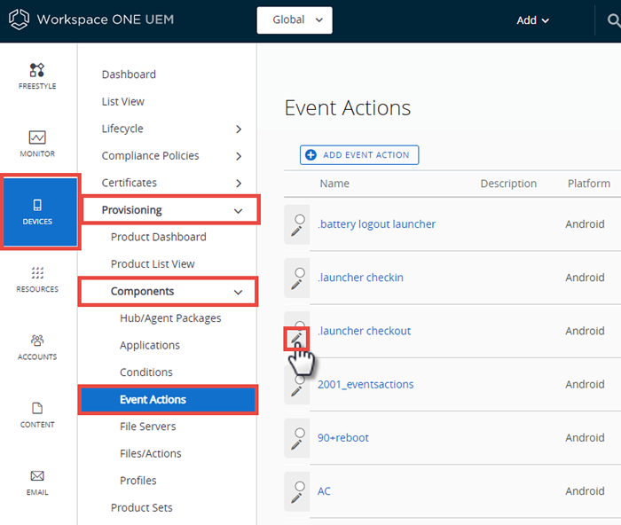This screenshot has width=621, height=525.
Task: Open the Add dropdown menu
Action: click(x=532, y=20)
